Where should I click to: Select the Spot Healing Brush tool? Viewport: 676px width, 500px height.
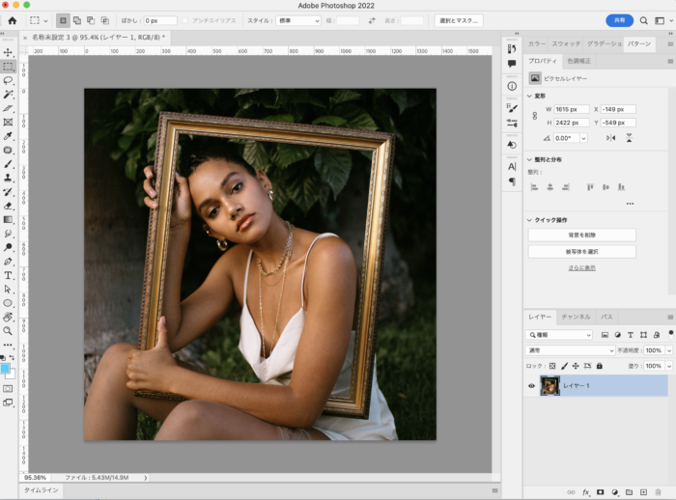tap(8, 150)
